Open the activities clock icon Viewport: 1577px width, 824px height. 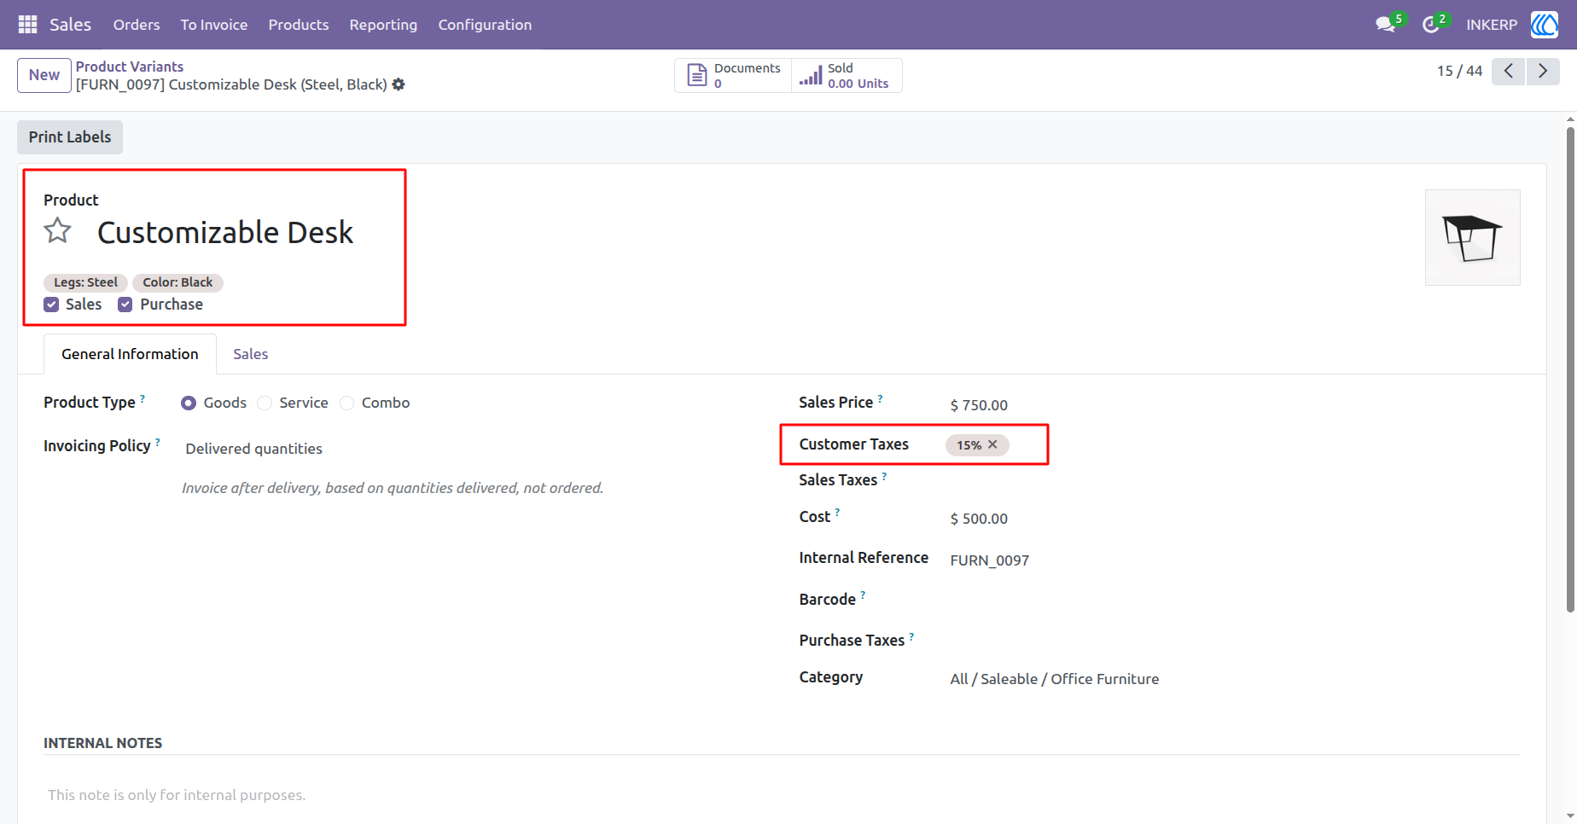(x=1431, y=25)
